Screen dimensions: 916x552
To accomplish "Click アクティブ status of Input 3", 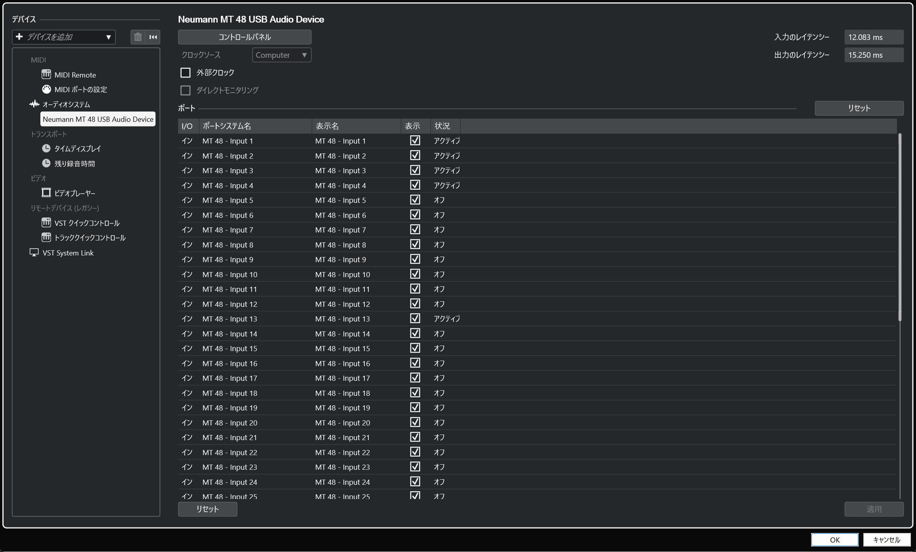I will point(447,170).
